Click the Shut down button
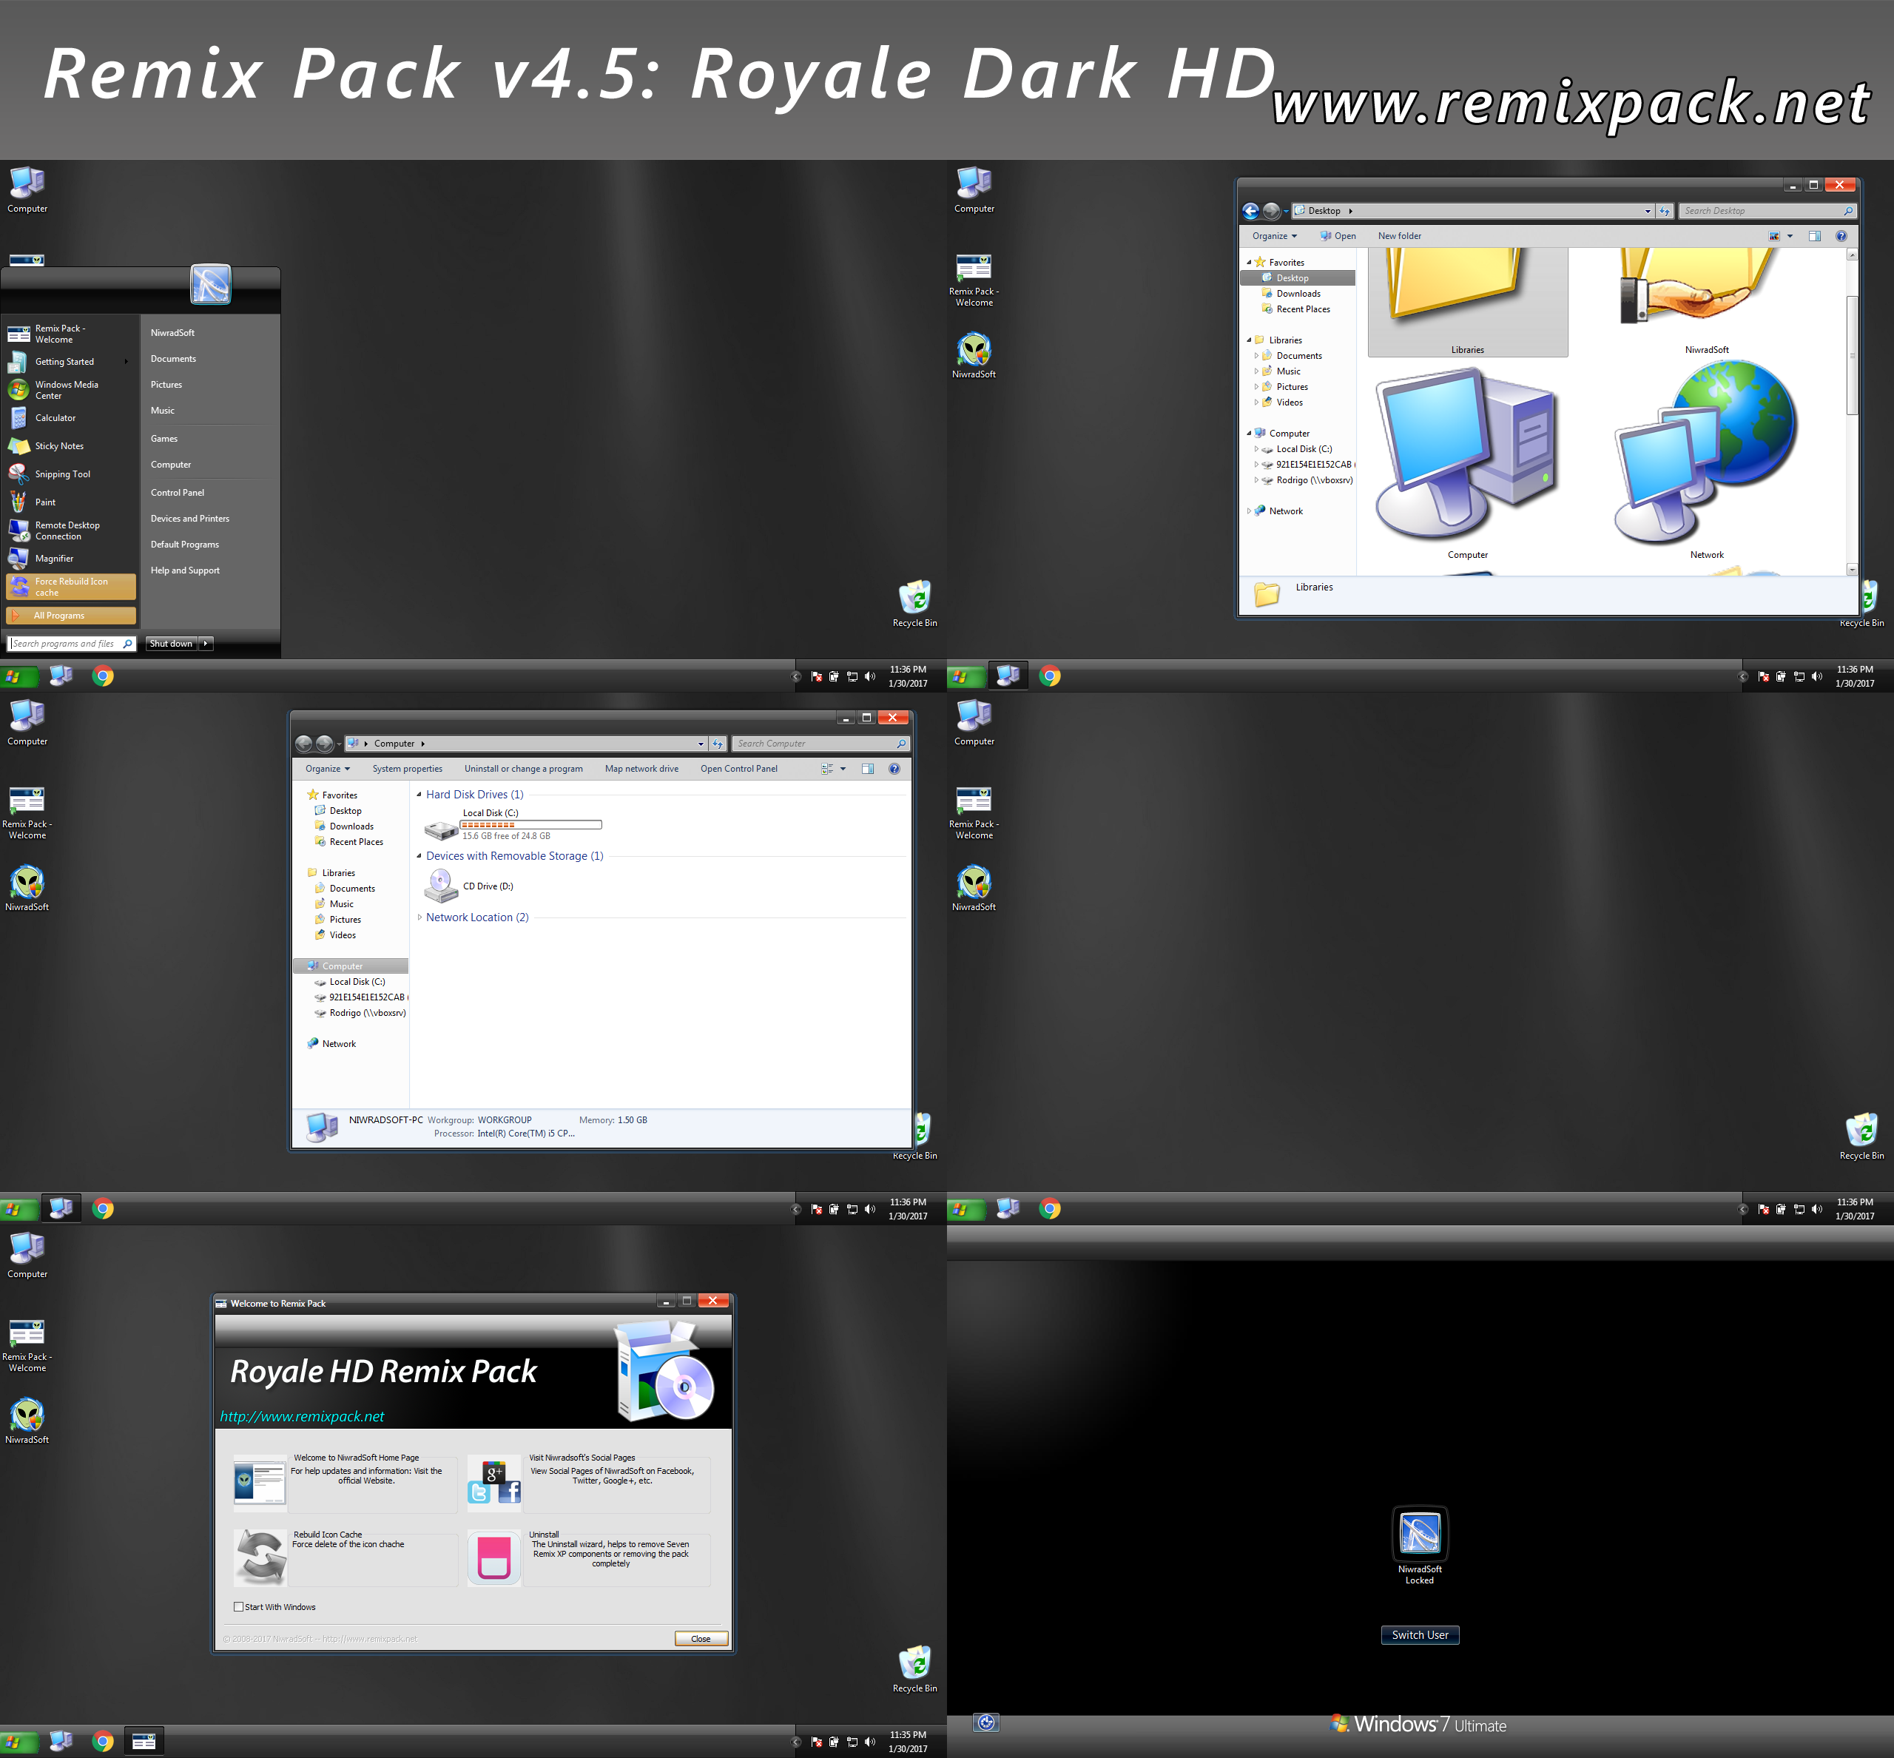This screenshot has height=1758, width=1894. (171, 644)
